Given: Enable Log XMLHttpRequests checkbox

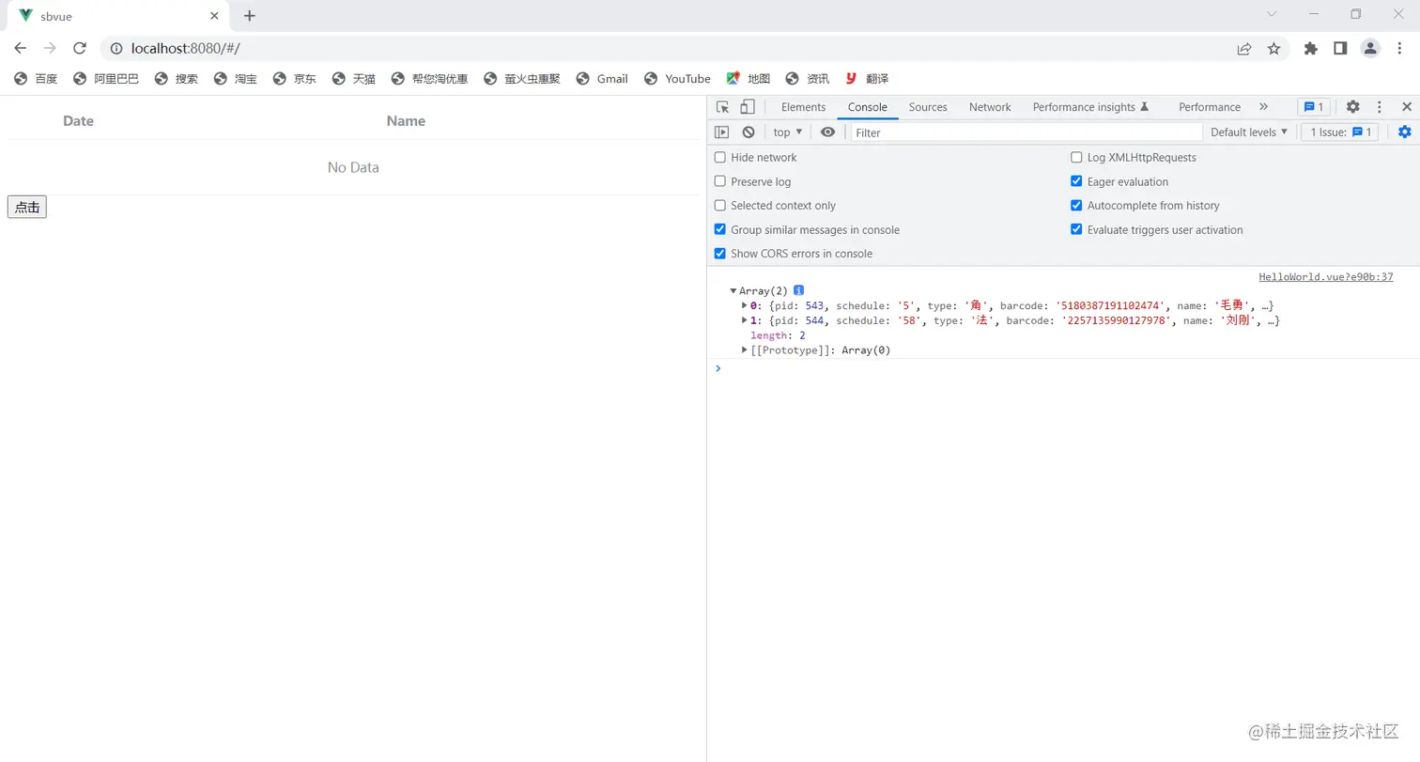Looking at the screenshot, I should [1076, 157].
